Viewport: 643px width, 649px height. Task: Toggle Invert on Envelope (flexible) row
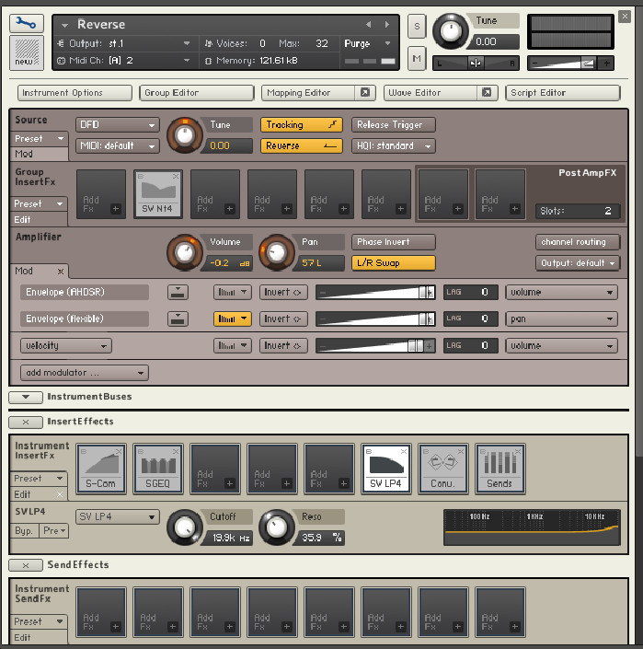[283, 319]
